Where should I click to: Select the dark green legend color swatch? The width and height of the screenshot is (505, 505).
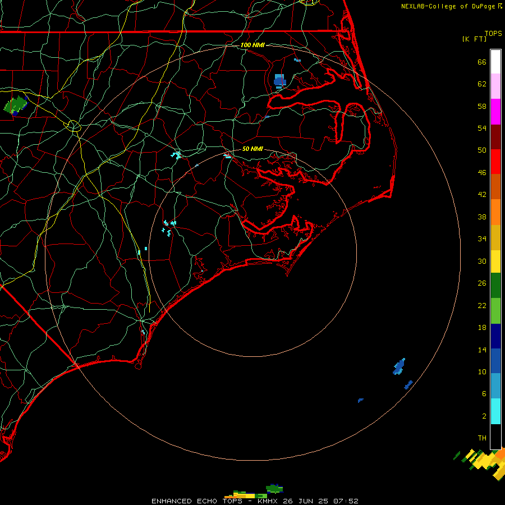[x=495, y=285]
